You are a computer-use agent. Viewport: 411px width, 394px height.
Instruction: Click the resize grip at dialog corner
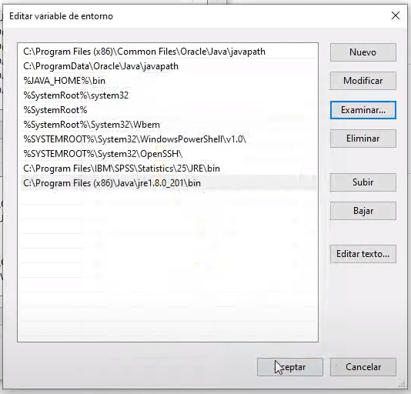(x=402, y=384)
